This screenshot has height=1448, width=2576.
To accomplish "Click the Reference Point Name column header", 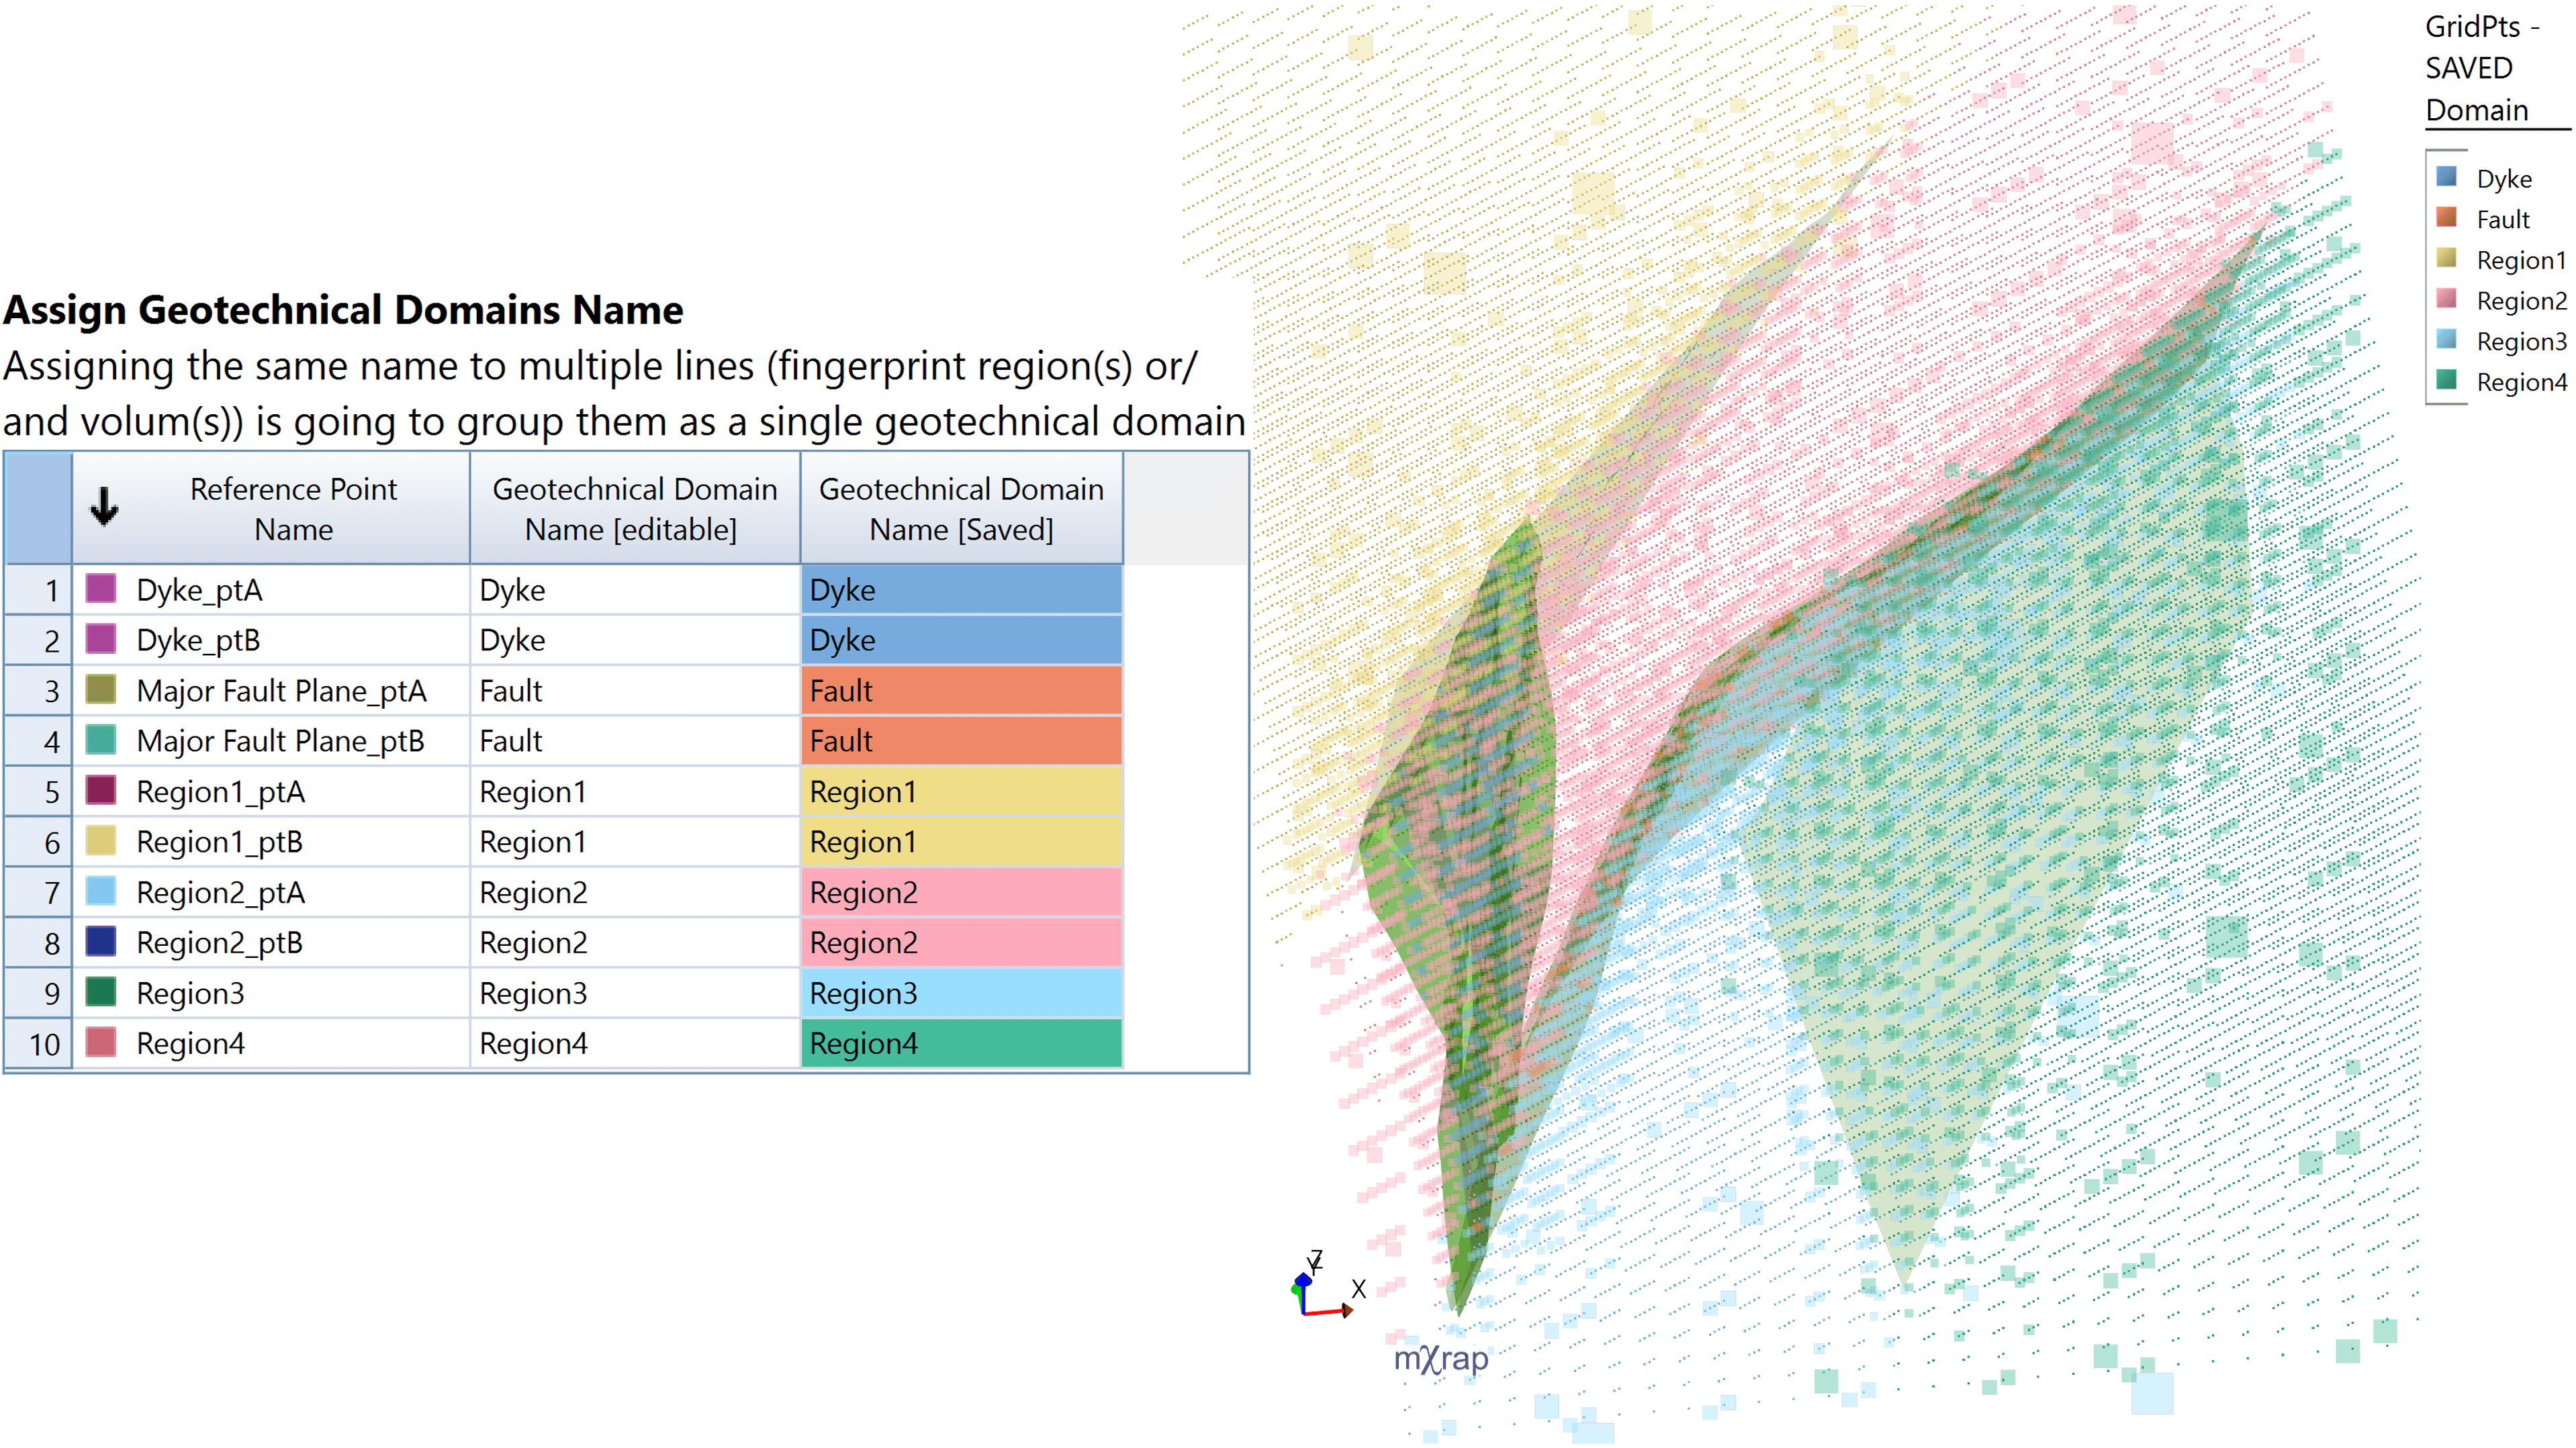I will pos(293,509).
